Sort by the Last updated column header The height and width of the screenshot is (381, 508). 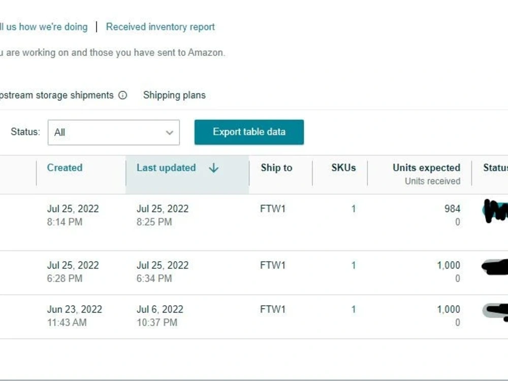(166, 168)
